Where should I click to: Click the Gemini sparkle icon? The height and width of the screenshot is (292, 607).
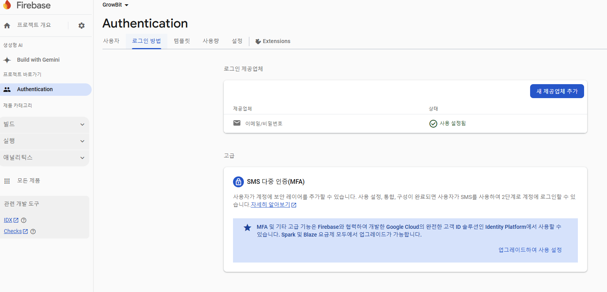pos(7,60)
